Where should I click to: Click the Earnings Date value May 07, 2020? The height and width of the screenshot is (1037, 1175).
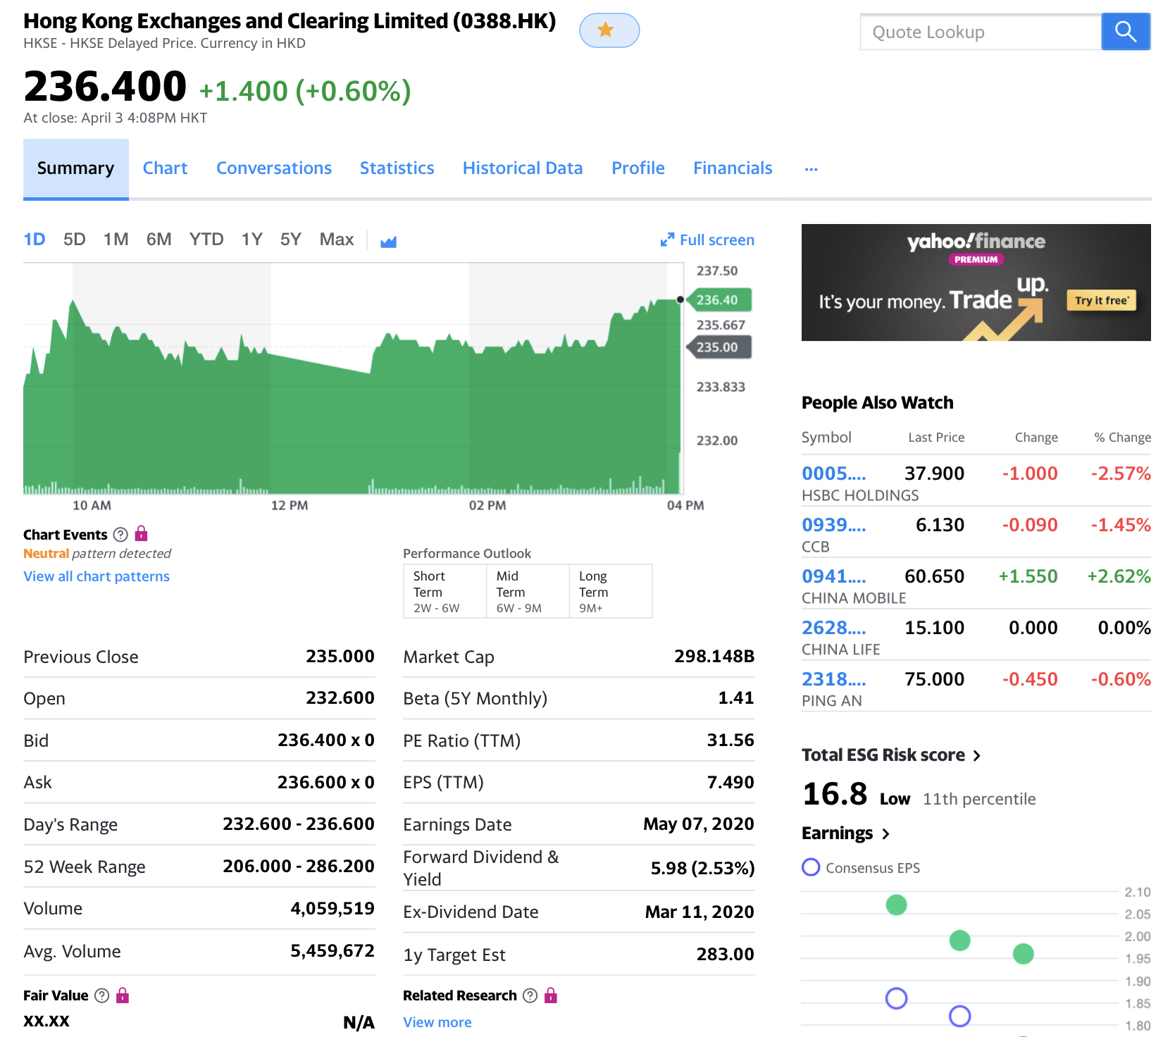(699, 824)
